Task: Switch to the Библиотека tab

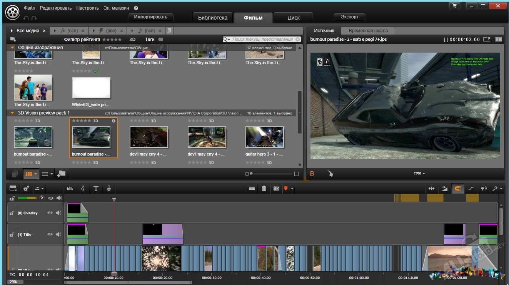Action: 213,18
